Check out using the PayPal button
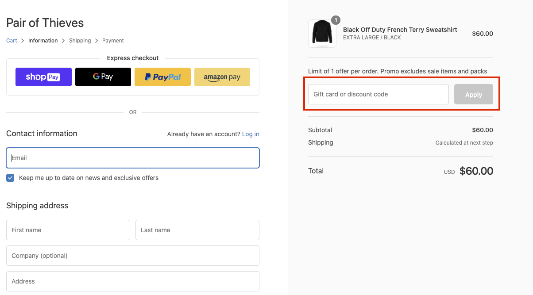The image size is (533, 295). point(163,77)
